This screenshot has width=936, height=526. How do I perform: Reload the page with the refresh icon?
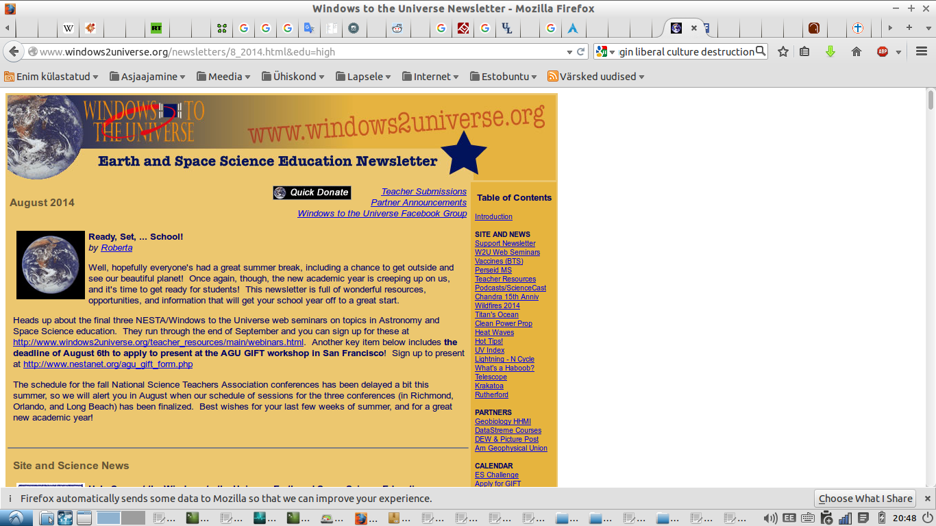tap(581, 51)
